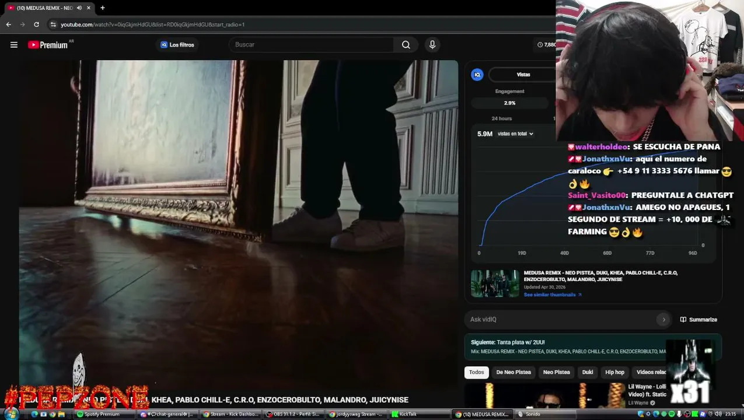The height and width of the screenshot is (420, 744).
Task: Click the 2.9% engagement value
Action: 509,103
